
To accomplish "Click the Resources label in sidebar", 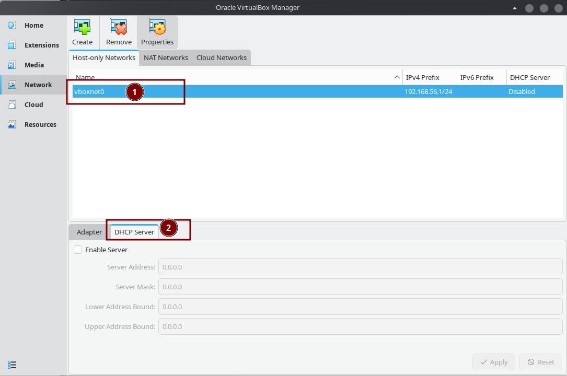I will point(41,125).
